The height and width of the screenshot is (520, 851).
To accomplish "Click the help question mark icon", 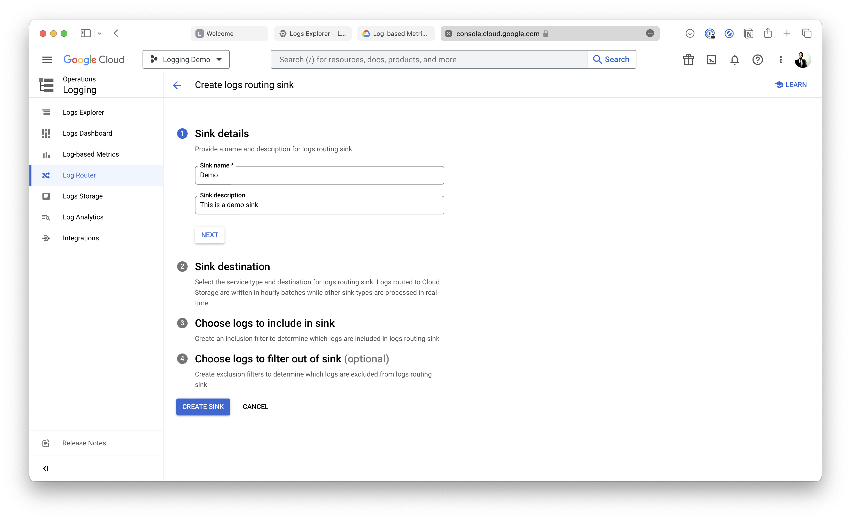I will tap(757, 60).
